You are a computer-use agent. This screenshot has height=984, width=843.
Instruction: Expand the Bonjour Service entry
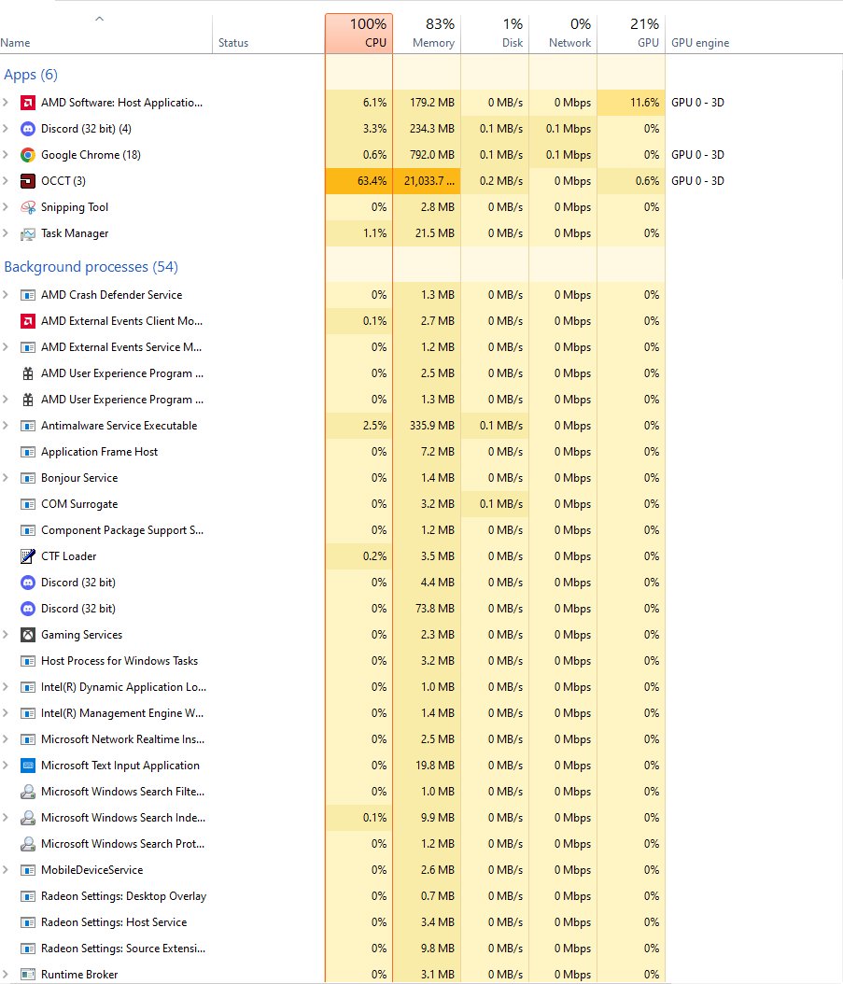coord(6,478)
